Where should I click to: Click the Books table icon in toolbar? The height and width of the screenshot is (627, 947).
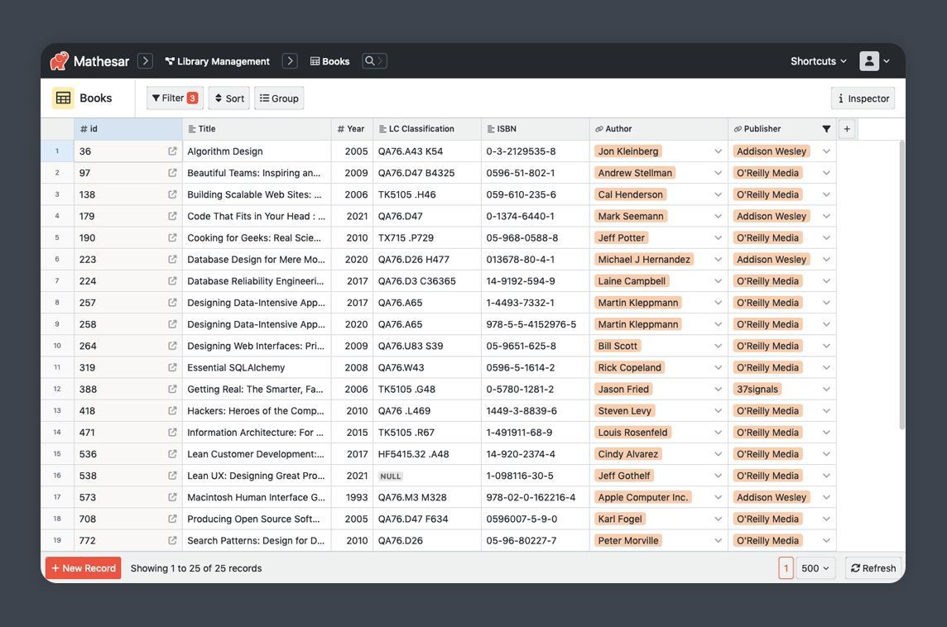coord(64,98)
